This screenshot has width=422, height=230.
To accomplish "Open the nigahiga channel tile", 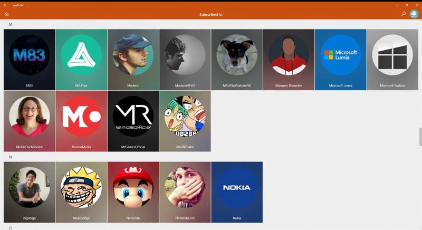I will point(30,192).
